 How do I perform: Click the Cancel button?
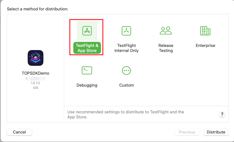point(19,132)
